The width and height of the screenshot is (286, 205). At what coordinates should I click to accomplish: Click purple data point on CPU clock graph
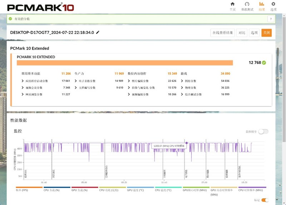click(187, 143)
